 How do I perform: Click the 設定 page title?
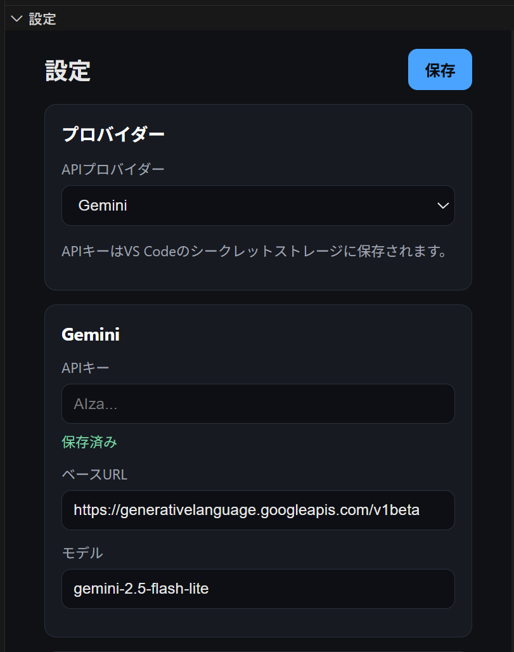click(x=69, y=71)
